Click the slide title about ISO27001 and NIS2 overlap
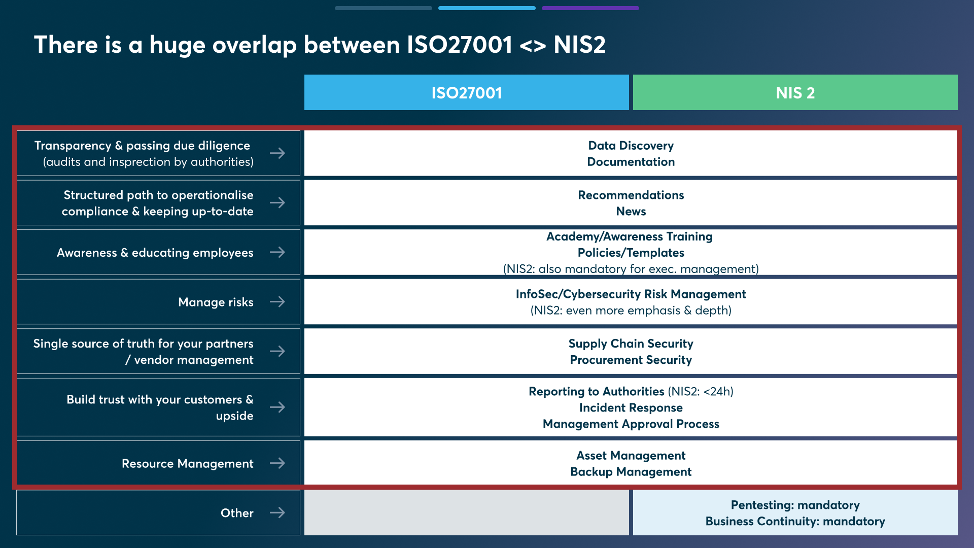The height and width of the screenshot is (548, 974). tap(320, 45)
